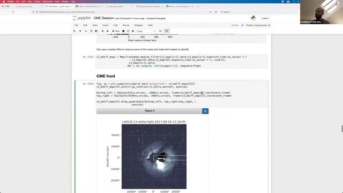Open the Apple menu
This screenshot has width=343, height=193.
point(4,2)
